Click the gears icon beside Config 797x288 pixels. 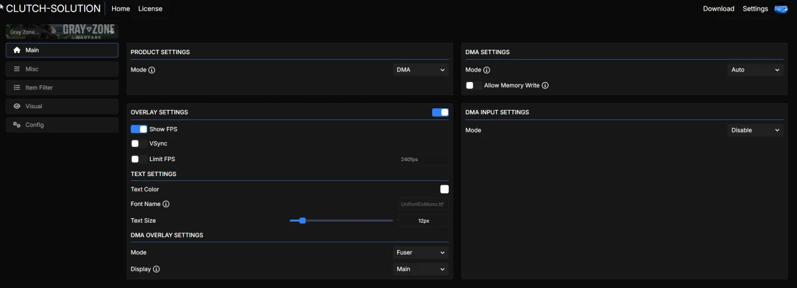tap(17, 125)
